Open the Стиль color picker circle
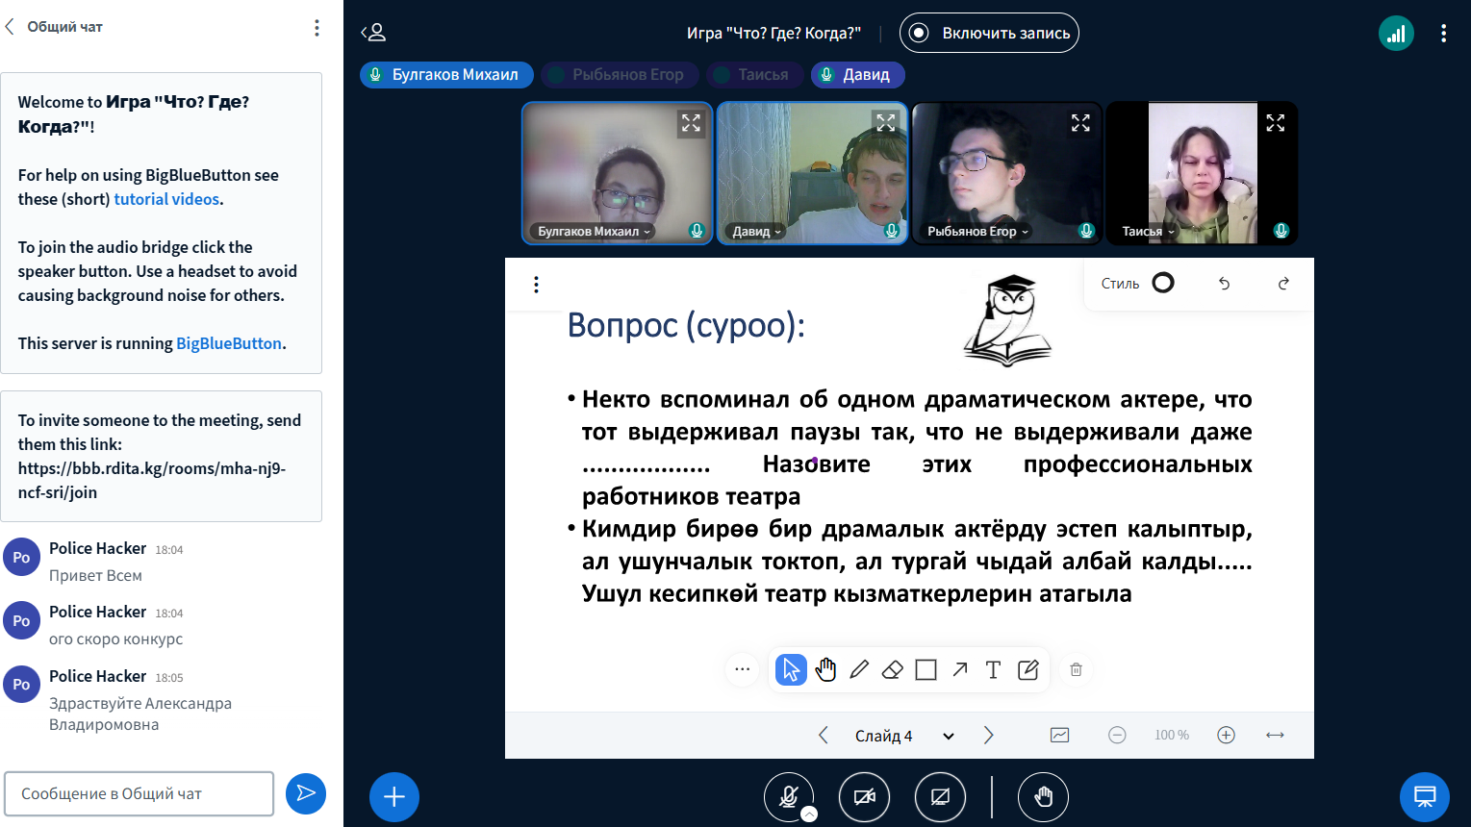The width and height of the screenshot is (1471, 827). coord(1163,283)
